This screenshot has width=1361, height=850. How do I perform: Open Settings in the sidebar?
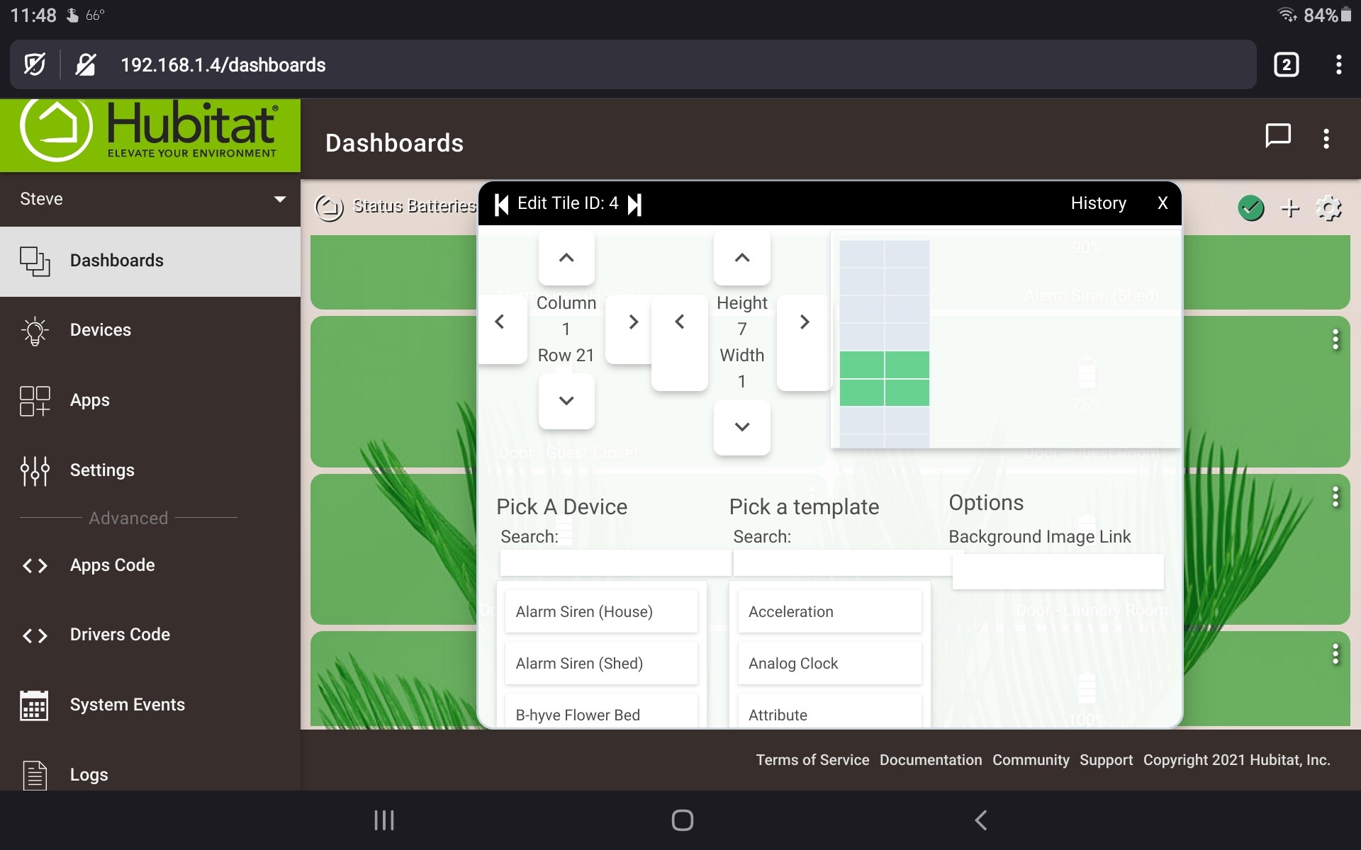[150, 470]
